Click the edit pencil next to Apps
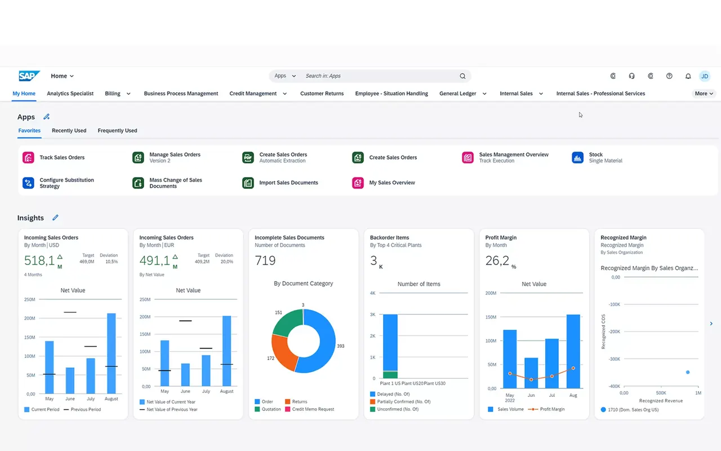 (x=47, y=117)
